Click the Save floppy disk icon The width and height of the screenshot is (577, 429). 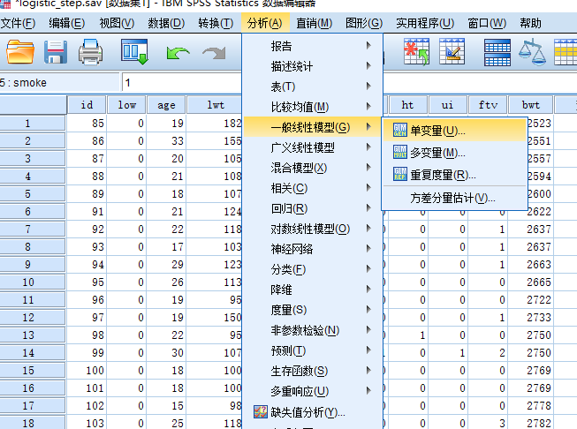(x=55, y=52)
